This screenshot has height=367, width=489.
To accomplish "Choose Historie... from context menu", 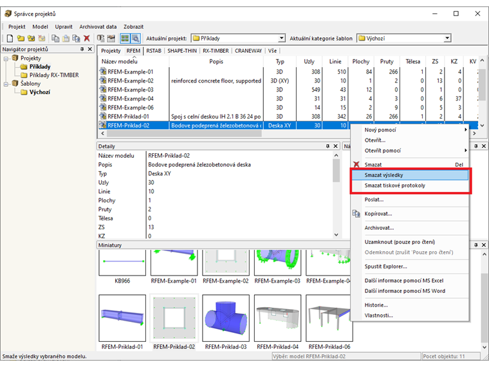I will click(x=410, y=305).
